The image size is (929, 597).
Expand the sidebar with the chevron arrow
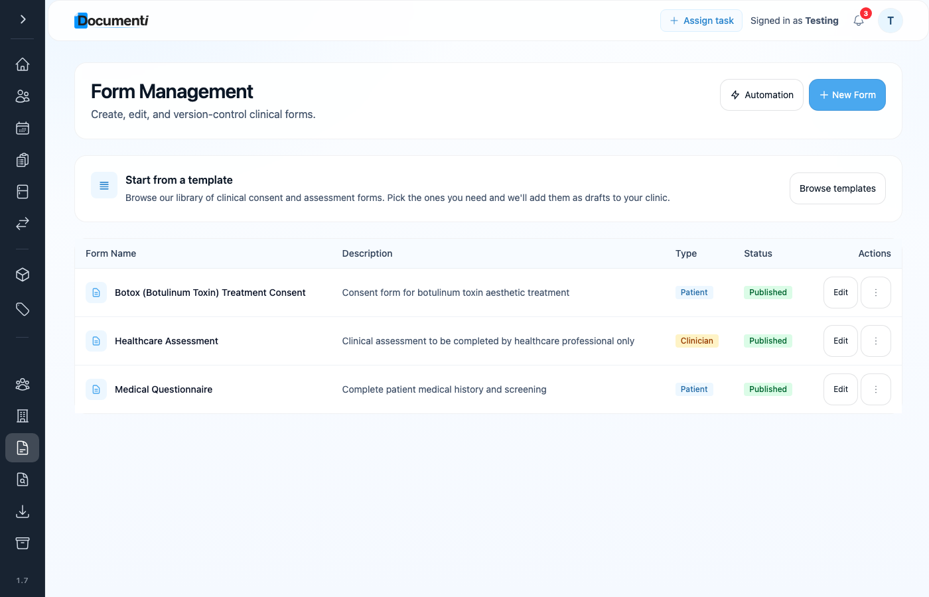23,19
